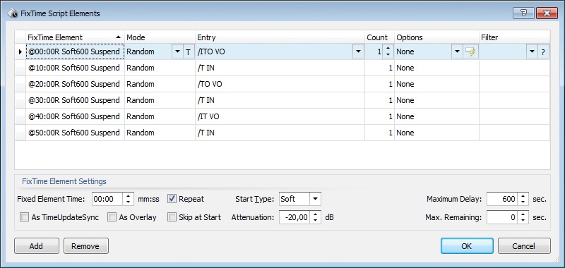Open the Entry dropdown for /ITO VO
The image size is (565, 268).
point(358,51)
